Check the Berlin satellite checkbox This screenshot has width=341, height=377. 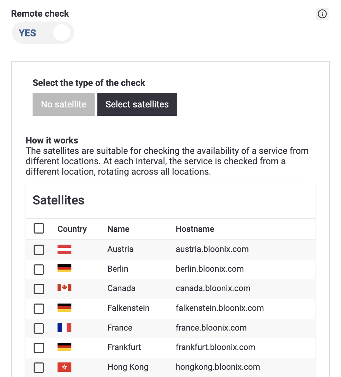(x=39, y=270)
